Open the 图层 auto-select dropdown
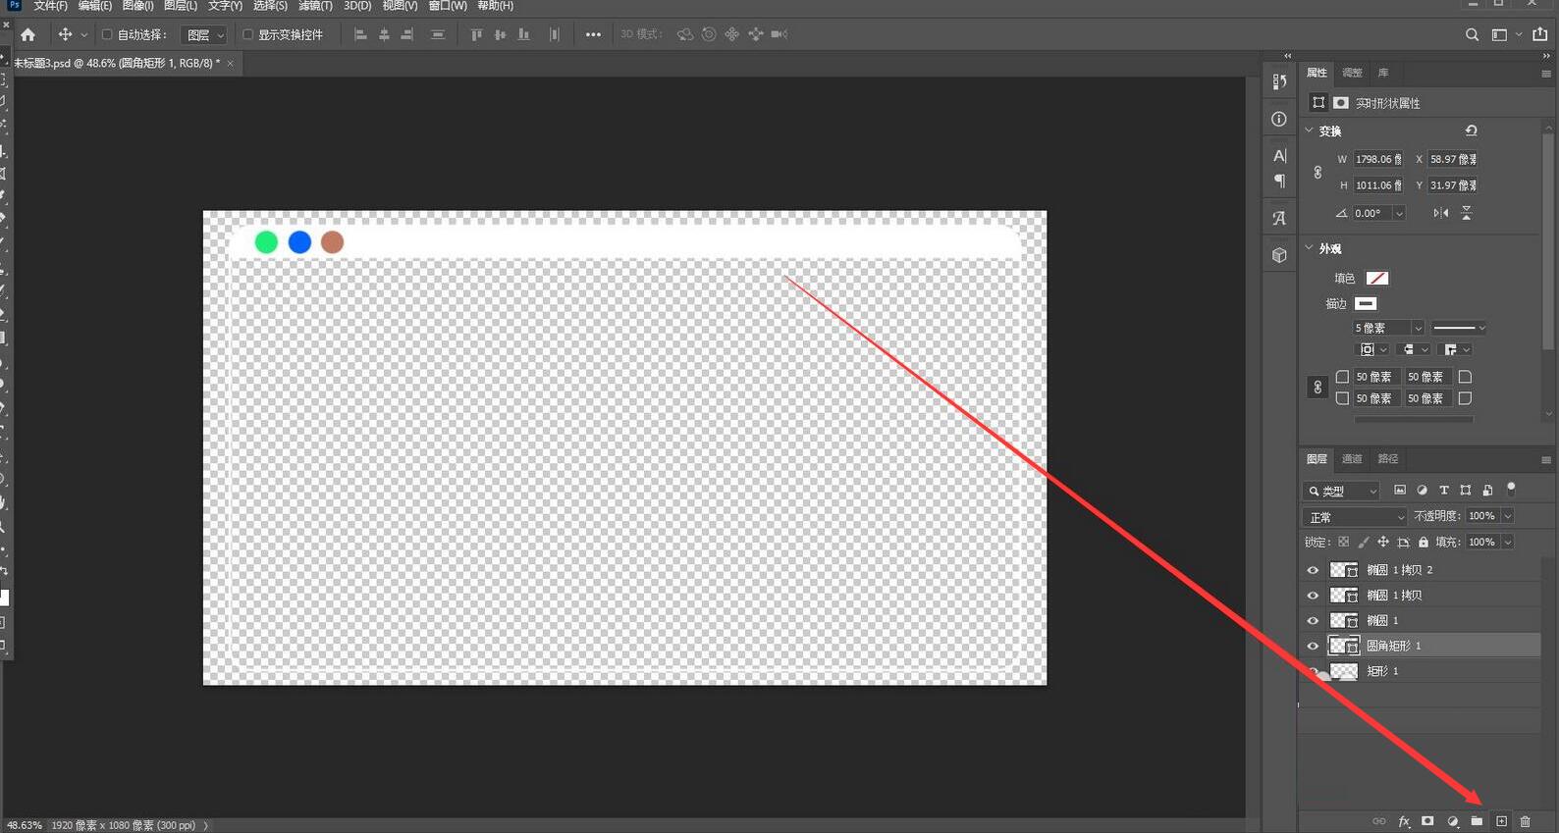The height and width of the screenshot is (833, 1559). coord(204,34)
